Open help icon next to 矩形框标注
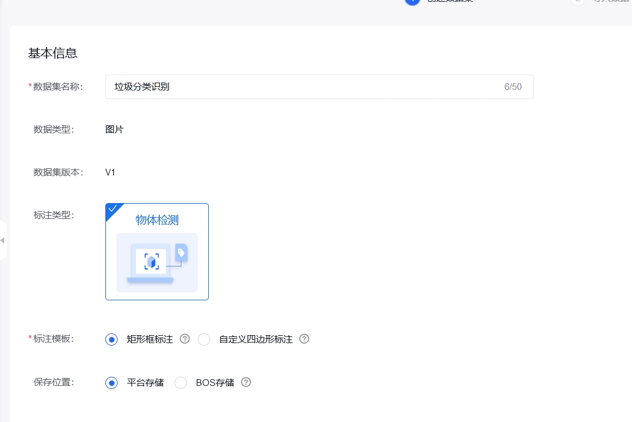632x422 pixels. [x=184, y=339]
